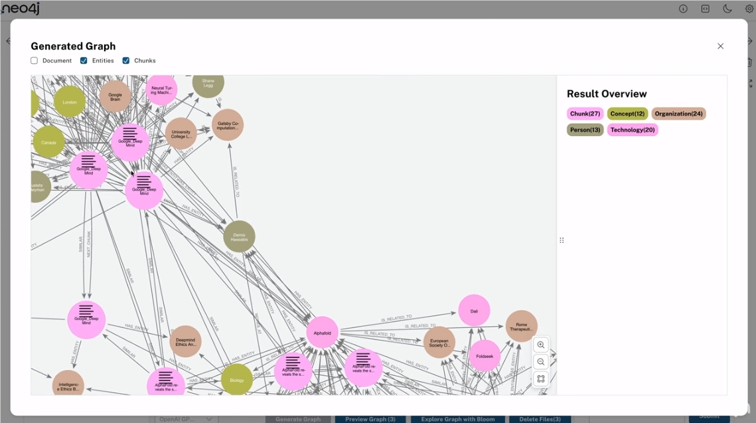The width and height of the screenshot is (756, 423).
Task: Open the info panel in the top bar
Action: 682,9
